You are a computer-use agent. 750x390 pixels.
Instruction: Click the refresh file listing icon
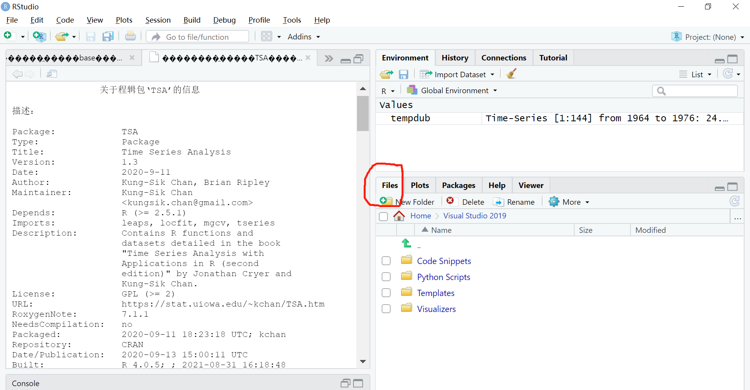pyautogui.click(x=734, y=201)
